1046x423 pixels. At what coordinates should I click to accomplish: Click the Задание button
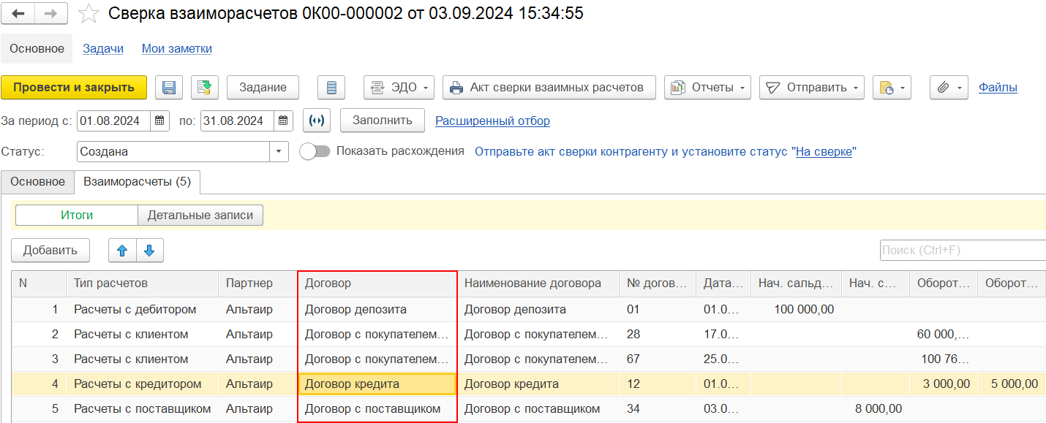(x=263, y=88)
